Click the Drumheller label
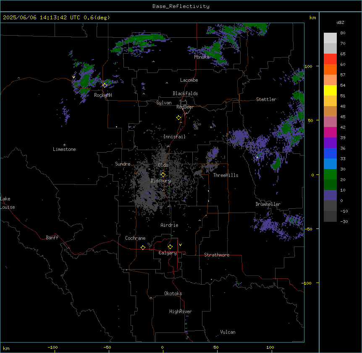The height and width of the screenshot is (353, 362). click(268, 204)
